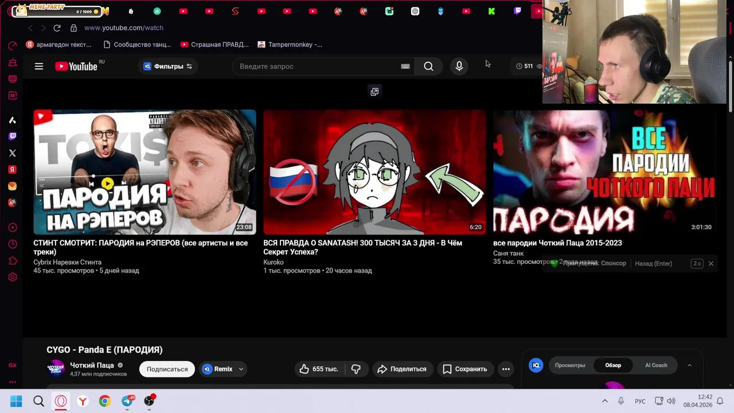Open the sidebar history clock icon
This screenshot has width=734, height=413.
point(13,244)
